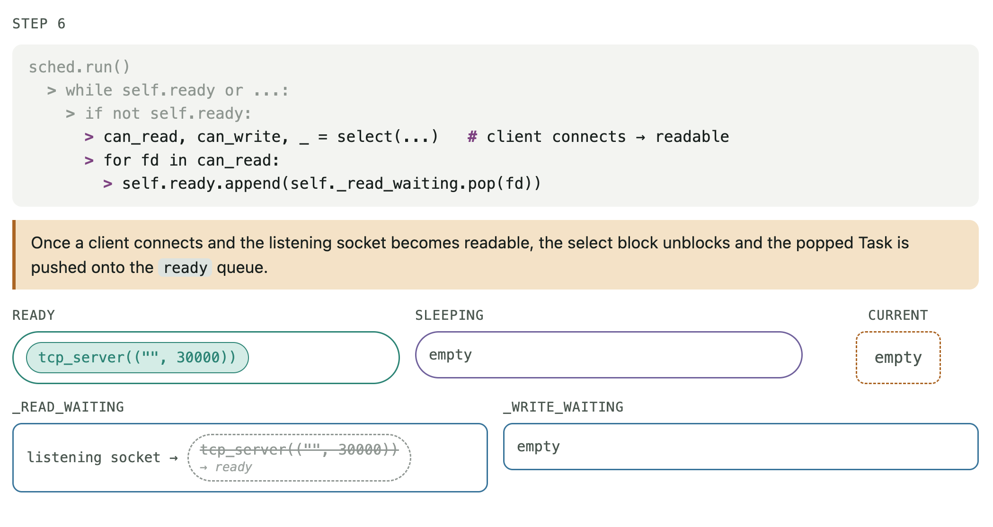Click the empty SLEEPING queue box
The height and width of the screenshot is (527, 993).
pos(609,355)
